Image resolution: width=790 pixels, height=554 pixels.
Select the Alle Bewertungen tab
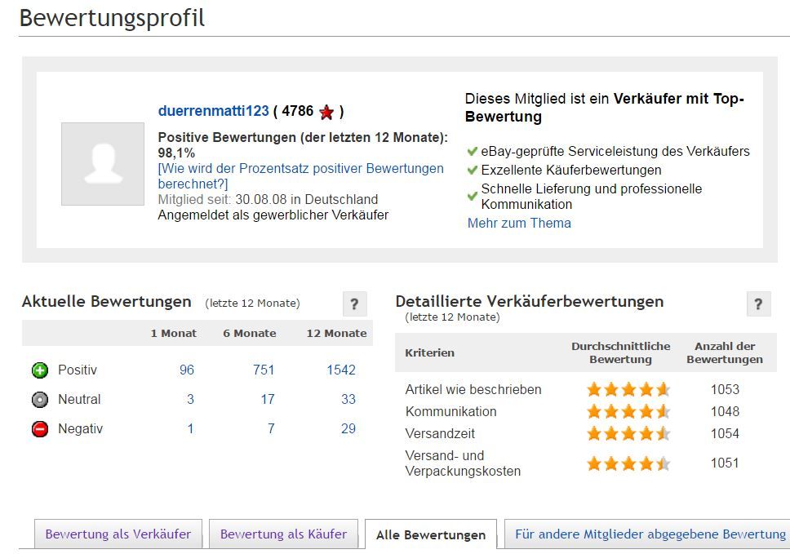pyautogui.click(x=431, y=535)
